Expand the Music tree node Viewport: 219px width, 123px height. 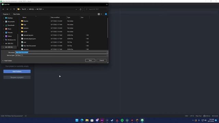pos(3,29)
